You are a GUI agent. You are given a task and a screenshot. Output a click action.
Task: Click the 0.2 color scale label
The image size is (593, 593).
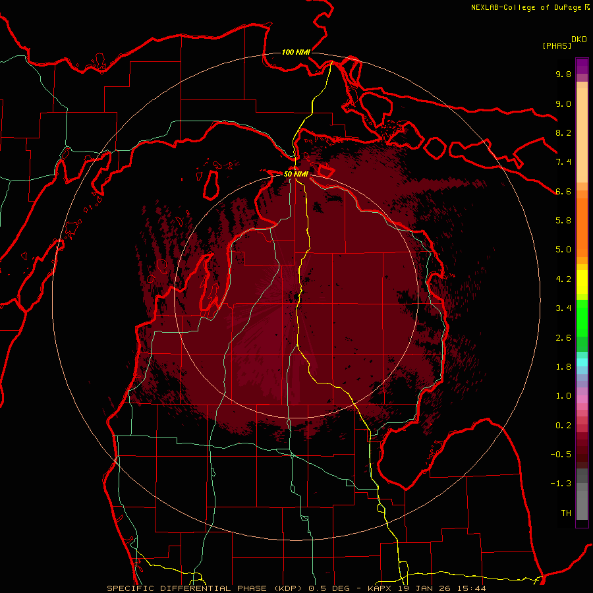[x=563, y=426]
